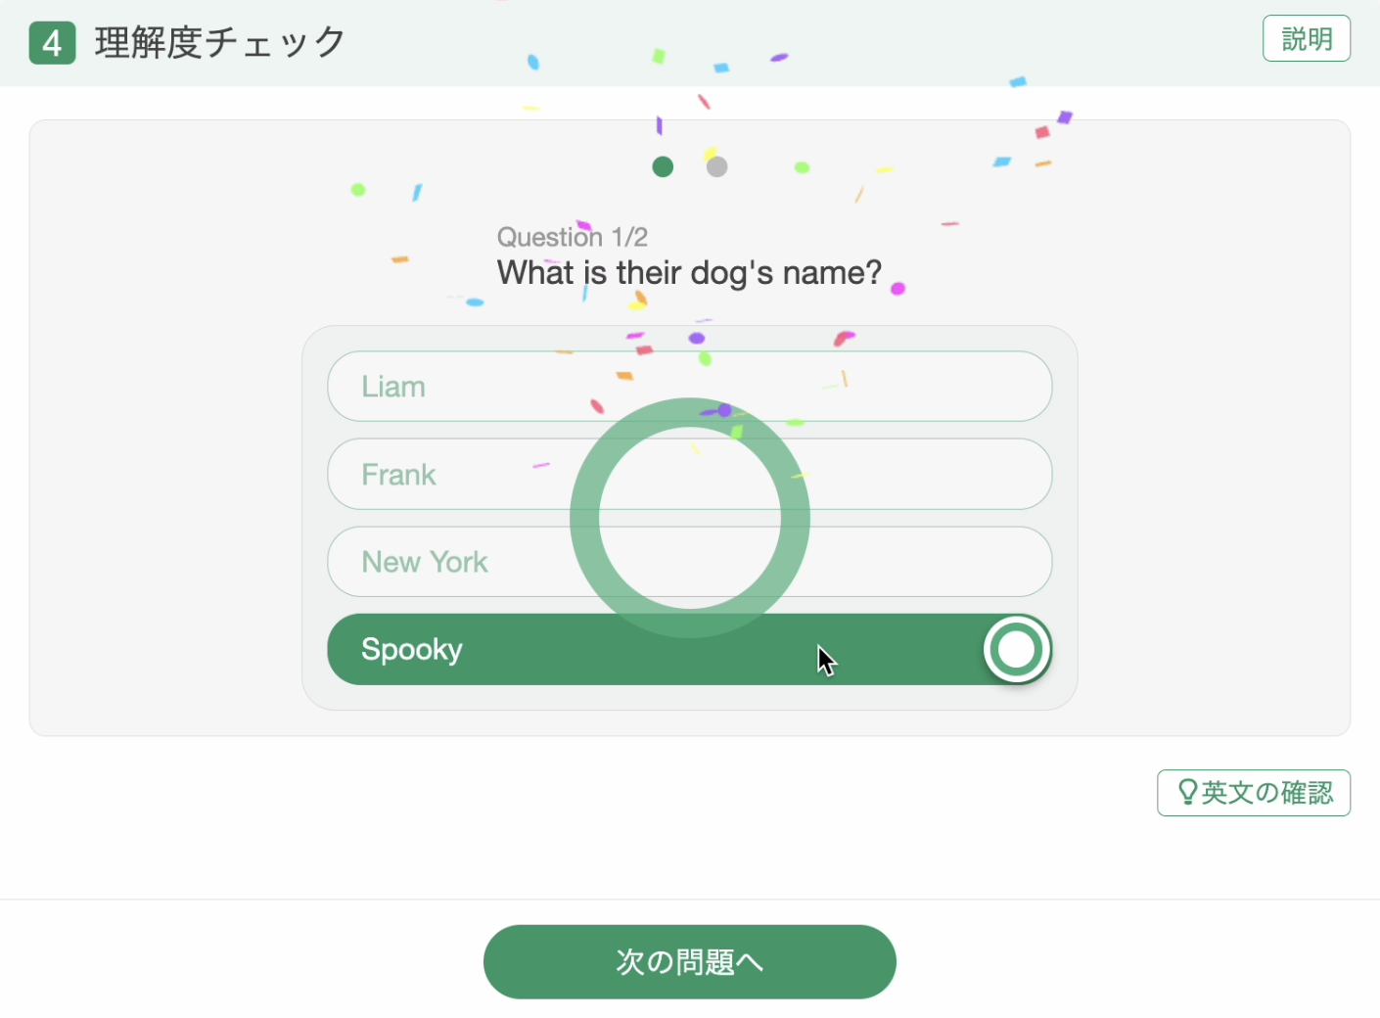Click the lightbulb icon beside 英文の確認
This screenshot has width=1380, height=1018.
(1187, 792)
